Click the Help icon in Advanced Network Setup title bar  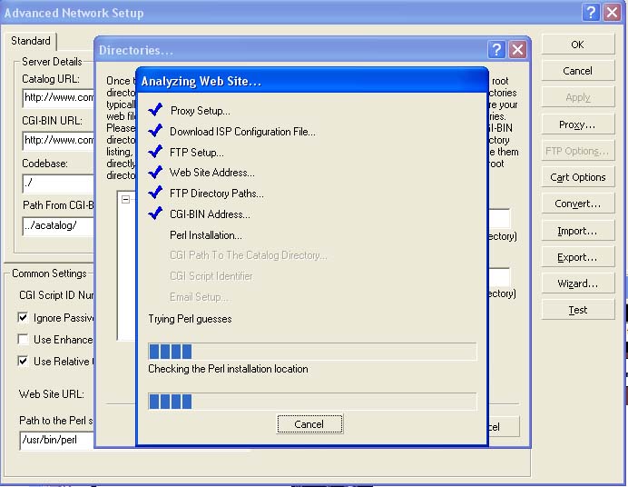click(x=590, y=13)
